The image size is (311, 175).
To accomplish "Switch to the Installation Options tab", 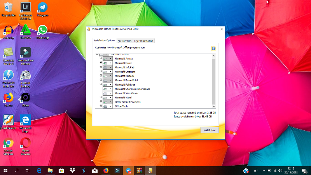I will pyautogui.click(x=104, y=40).
